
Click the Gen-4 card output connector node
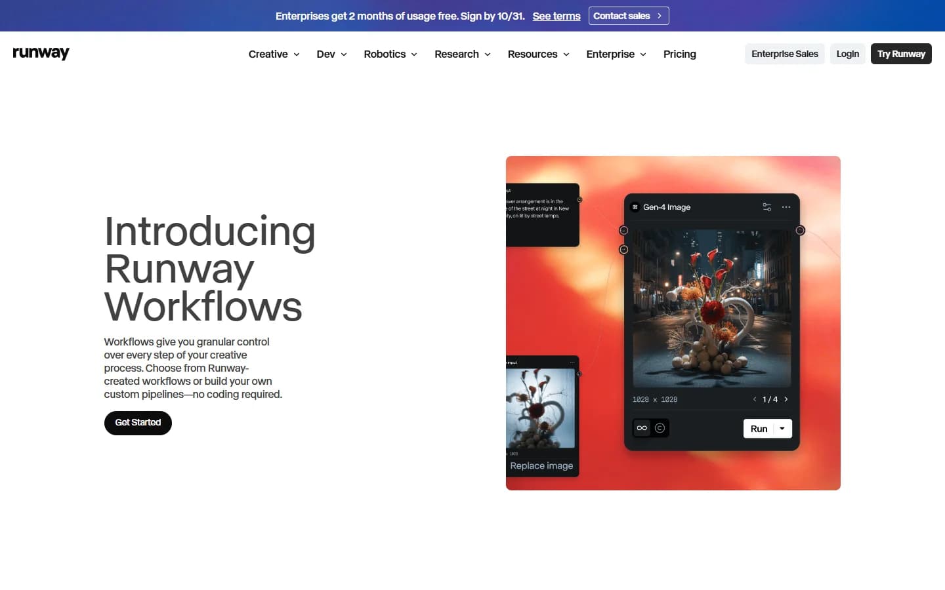coord(800,230)
